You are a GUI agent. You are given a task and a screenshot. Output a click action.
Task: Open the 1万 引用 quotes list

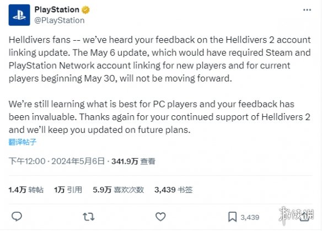tap(68, 190)
